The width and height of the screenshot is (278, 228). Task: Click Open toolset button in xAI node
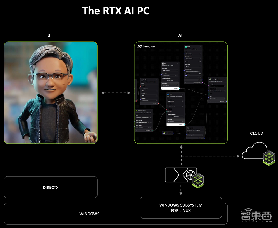coord(170,80)
